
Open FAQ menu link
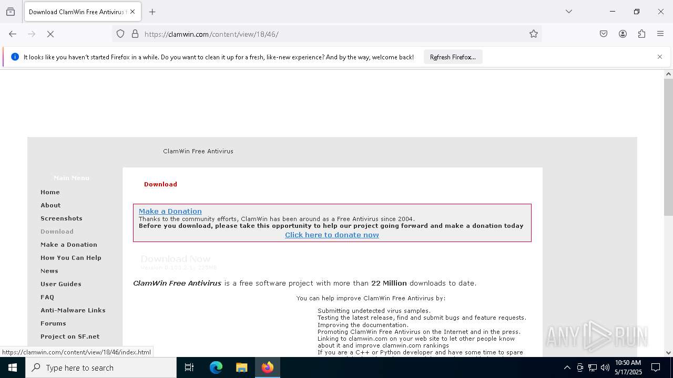coord(47,297)
